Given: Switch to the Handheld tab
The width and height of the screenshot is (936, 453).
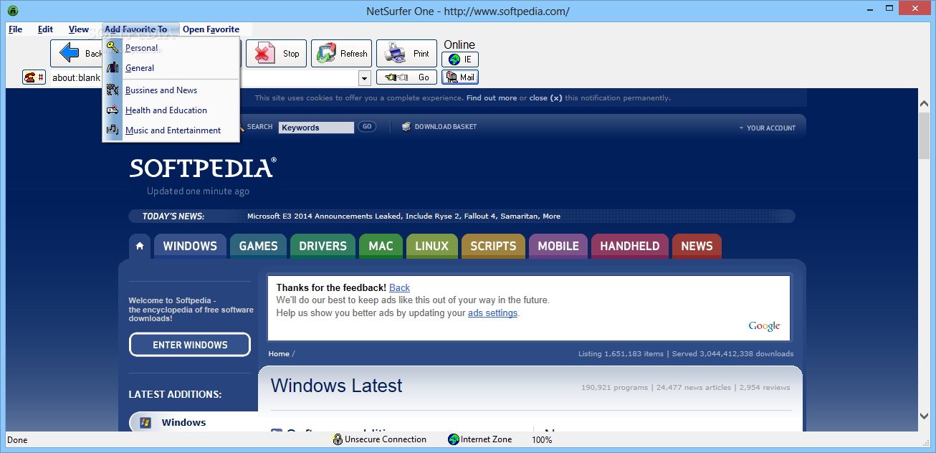Looking at the screenshot, I should coord(630,246).
